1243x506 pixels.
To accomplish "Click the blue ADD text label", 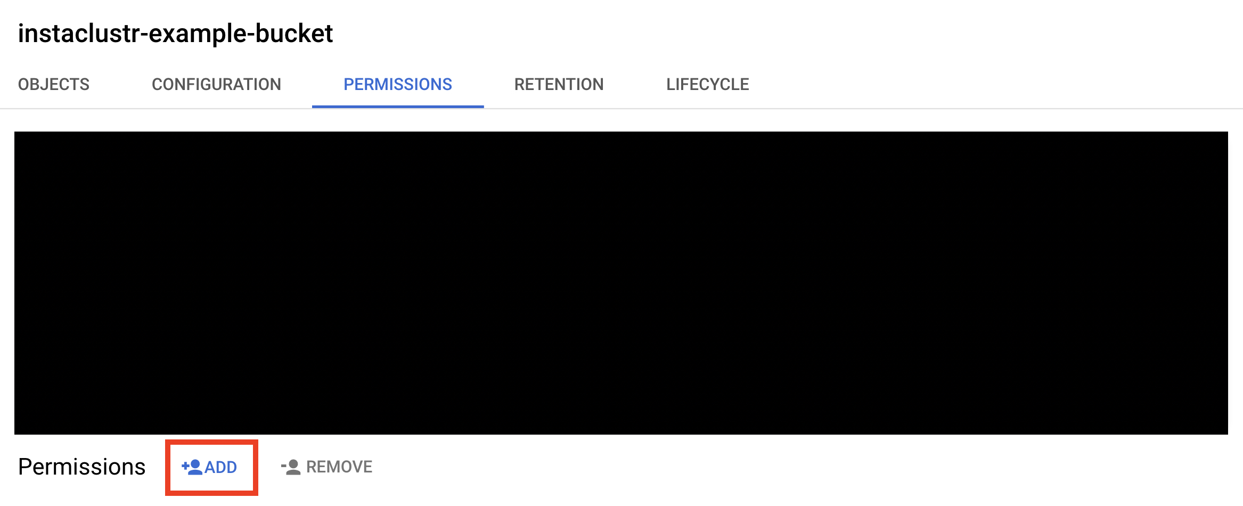I will click(x=221, y=467).
